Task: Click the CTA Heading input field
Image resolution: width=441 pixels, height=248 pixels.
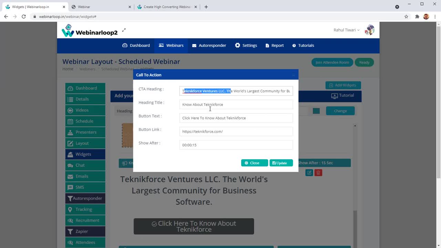Action: (236, 91)
